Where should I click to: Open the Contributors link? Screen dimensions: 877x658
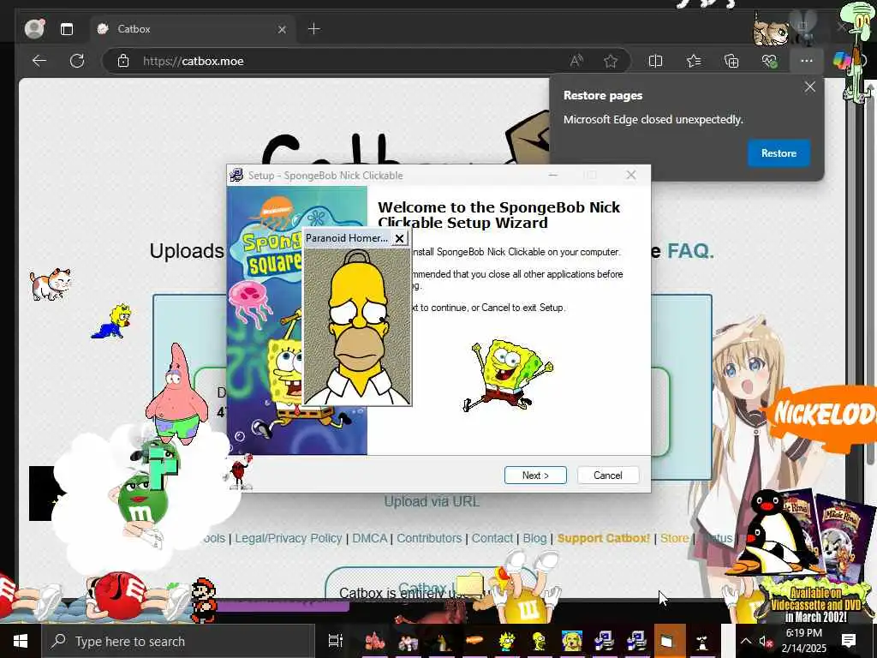coord(429,538)
